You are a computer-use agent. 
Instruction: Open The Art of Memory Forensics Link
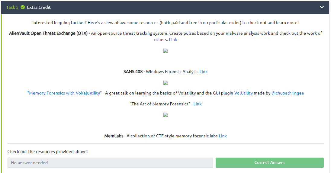pos(198,104)
